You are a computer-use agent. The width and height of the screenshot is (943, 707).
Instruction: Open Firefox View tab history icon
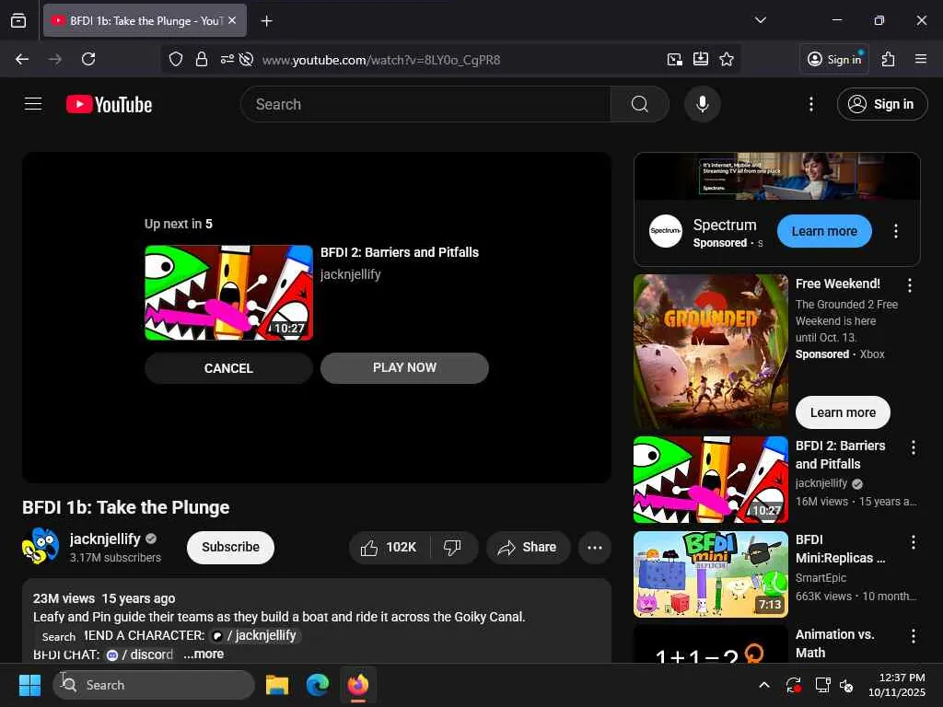18,20
